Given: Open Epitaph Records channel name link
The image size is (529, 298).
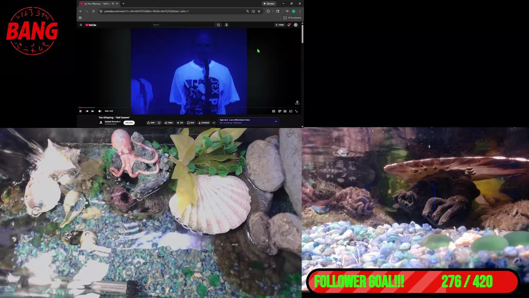Looking at the screenshot, I should (112, 121).
